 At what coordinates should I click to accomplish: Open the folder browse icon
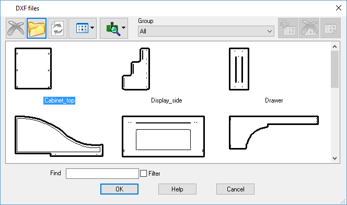pos(37,28)
